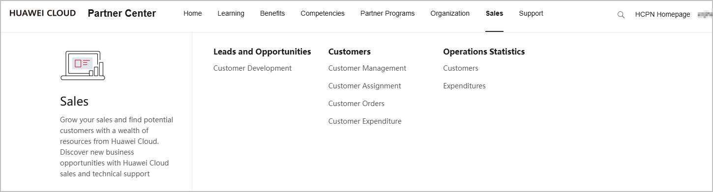Open the Home menu
713x192 pixels.
193,13
